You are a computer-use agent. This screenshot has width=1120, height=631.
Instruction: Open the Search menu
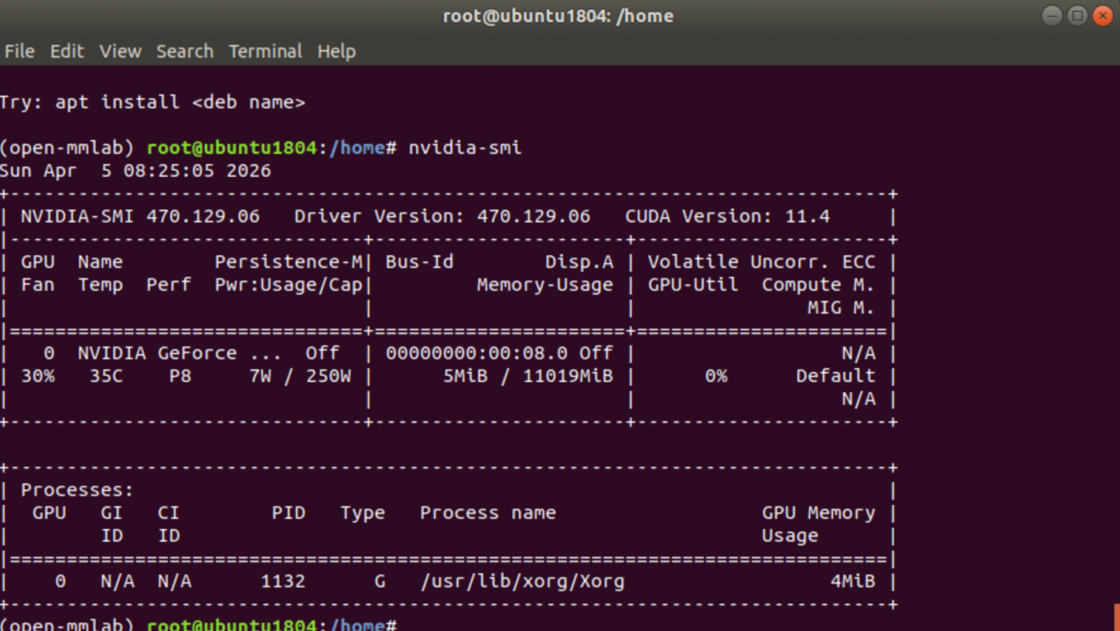pos(184,51)
